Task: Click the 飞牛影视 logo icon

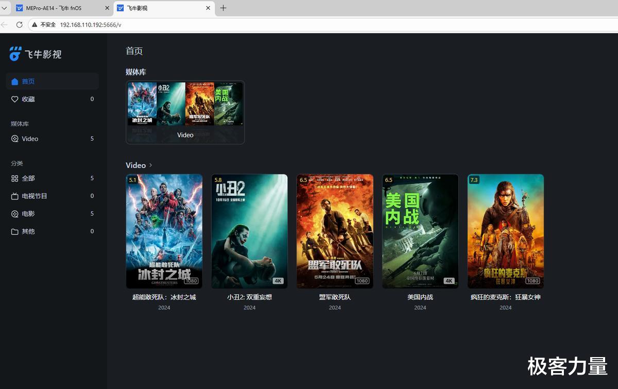Action: [x=15, y=53]
